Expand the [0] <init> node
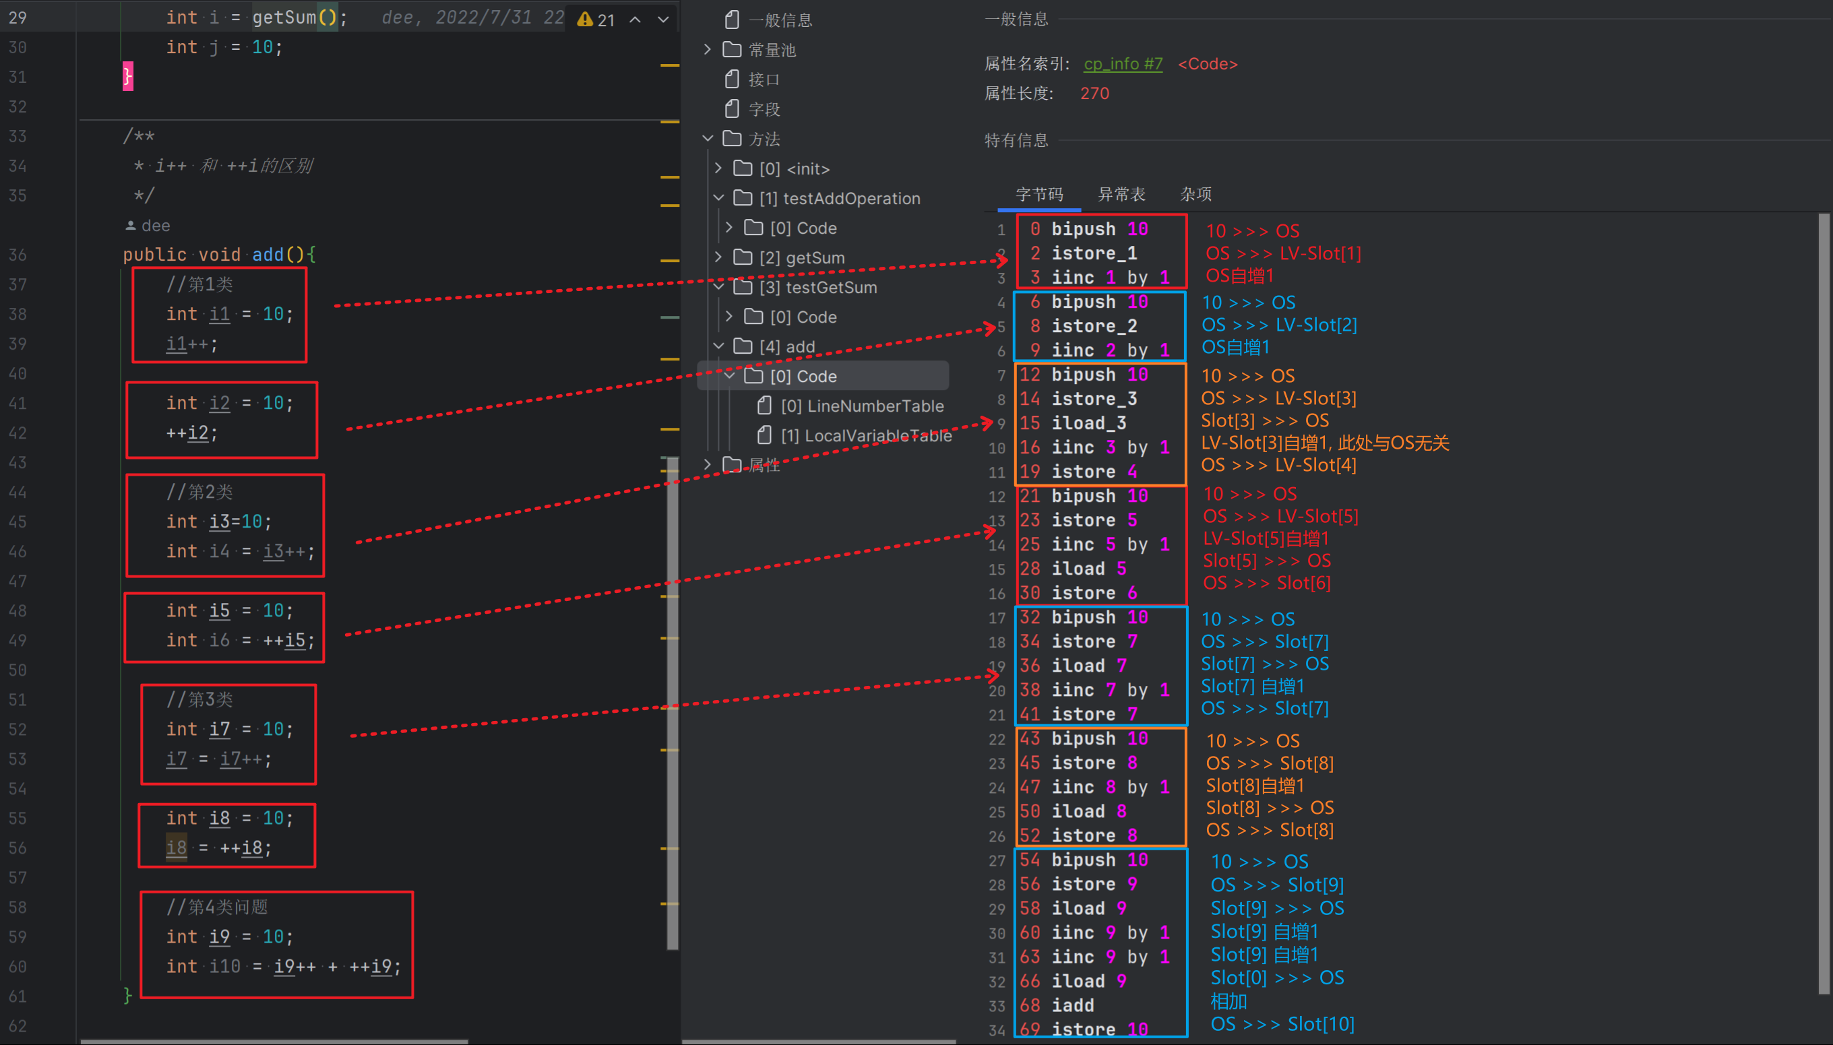The width and height of the screenshot is (1833, 1045). tap(718, 168)
